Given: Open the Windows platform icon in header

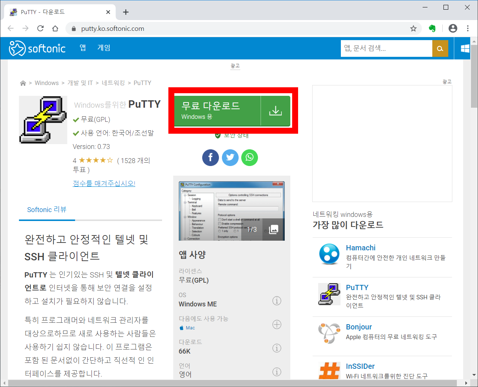Looking at the screenshot, I should pos(465,48).
